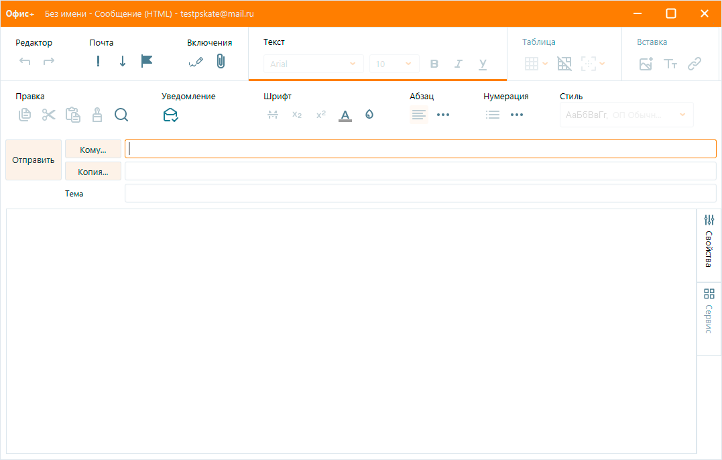Click the flag icon in Почта

point(147,61)
